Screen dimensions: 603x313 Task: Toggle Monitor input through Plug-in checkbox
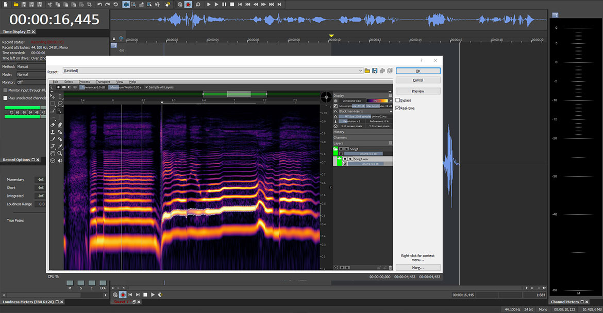pyautogui.click(x=5, y=90)
